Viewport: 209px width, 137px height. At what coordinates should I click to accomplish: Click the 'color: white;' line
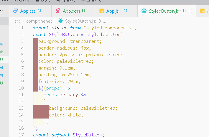[x=66, y=115]
